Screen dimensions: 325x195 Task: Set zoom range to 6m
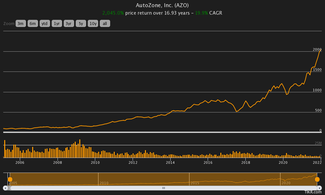[33, 24]
